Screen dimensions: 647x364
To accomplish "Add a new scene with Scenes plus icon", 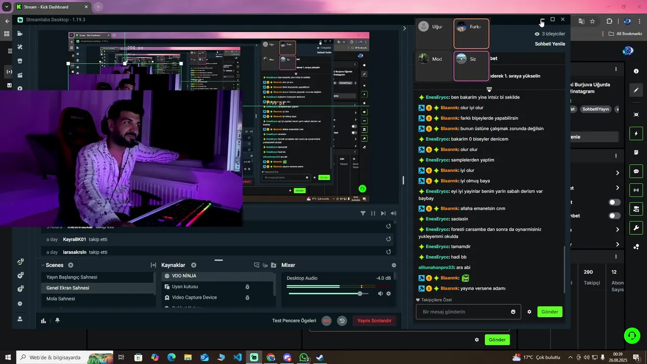I will 71,265.
